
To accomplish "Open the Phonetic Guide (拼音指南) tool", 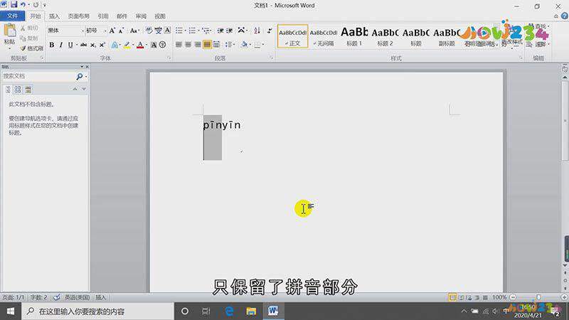I will 158,31.
